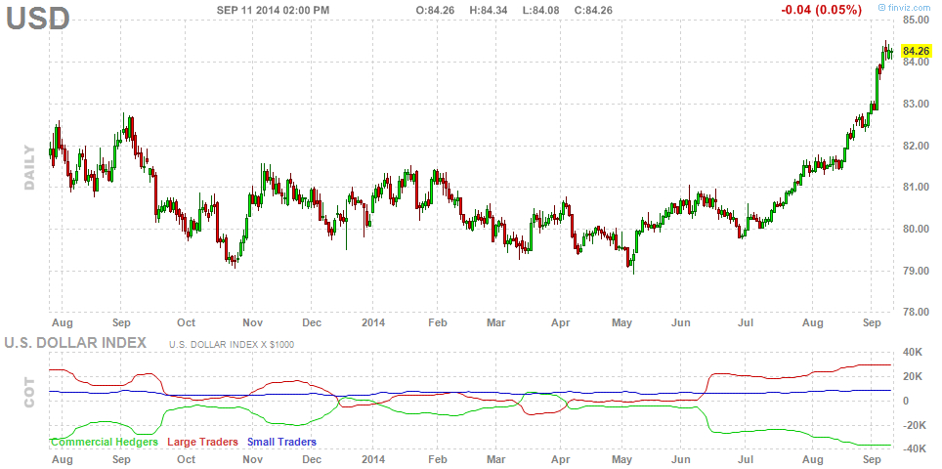Click the 2014 marker on price chart axis
The height and width of the screenshot is (469, 942).
[372, 321]
